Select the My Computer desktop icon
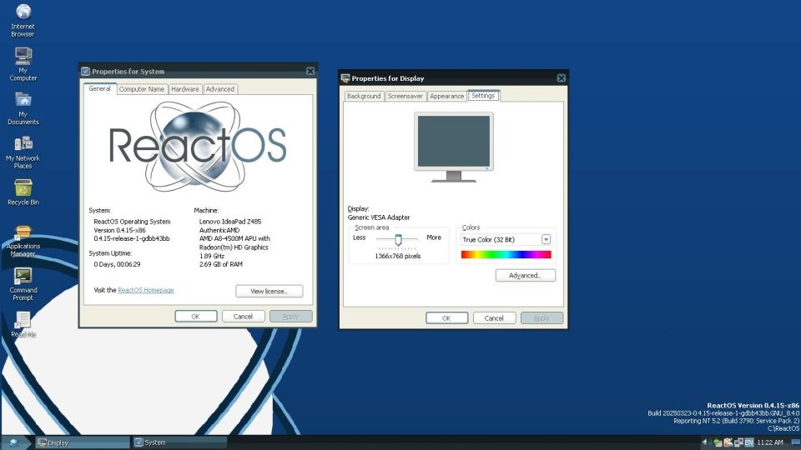Image resolution: width=801 pixels, height=450 pixels. (23, 64)
